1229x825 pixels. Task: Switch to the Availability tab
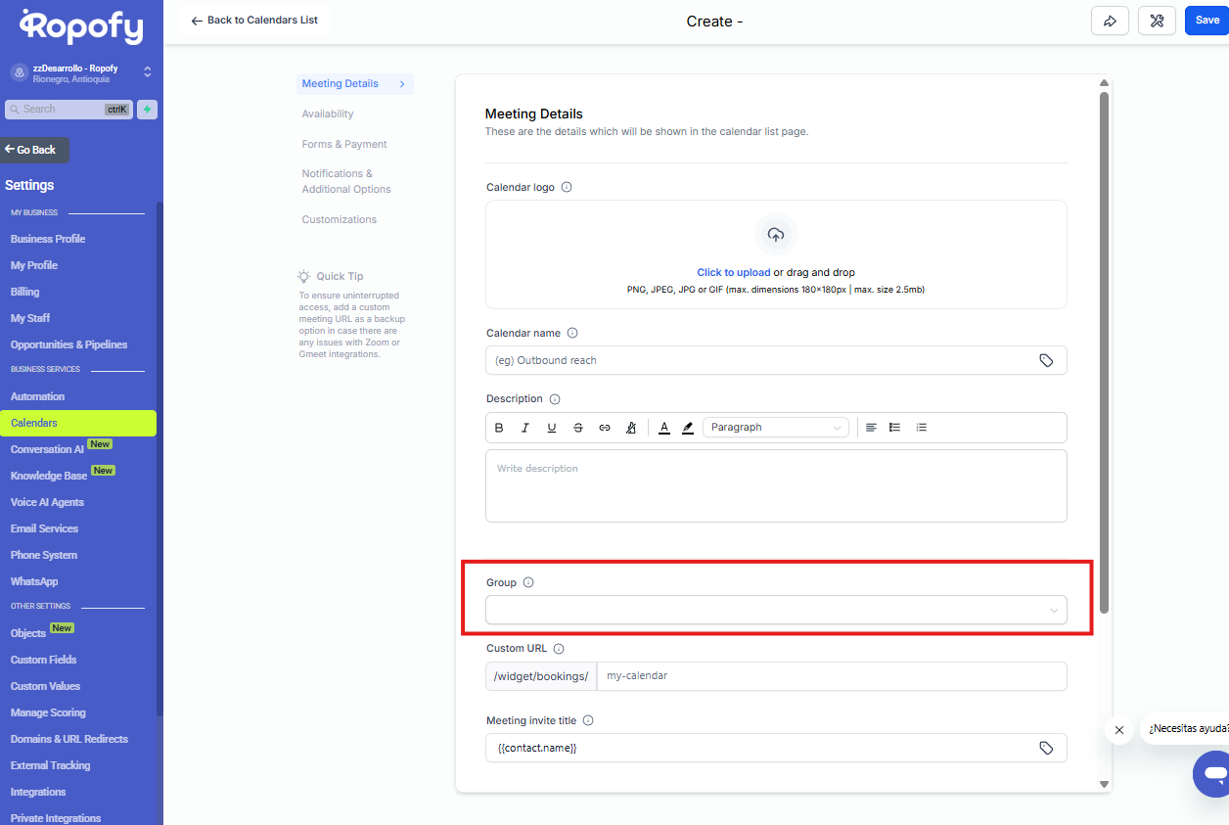(x=328, y=114)
